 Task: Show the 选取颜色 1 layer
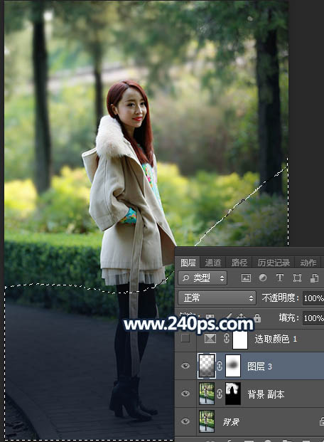[185, 338]
